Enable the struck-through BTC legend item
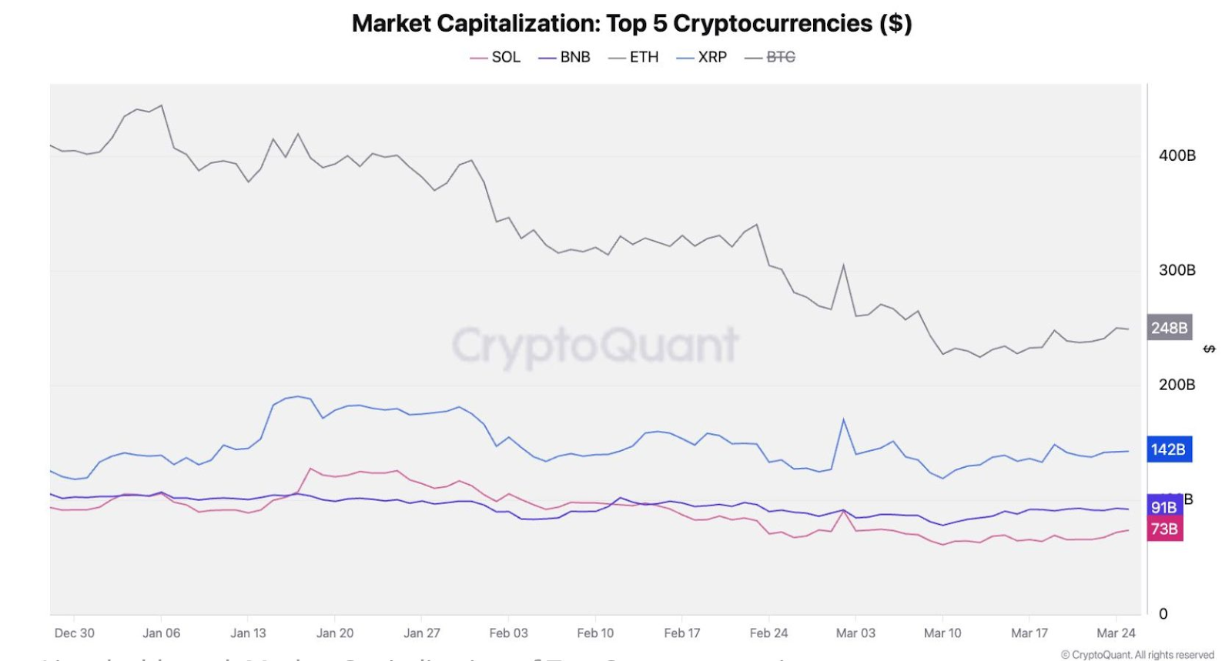The image size is (1232, 661). point(771,57)
